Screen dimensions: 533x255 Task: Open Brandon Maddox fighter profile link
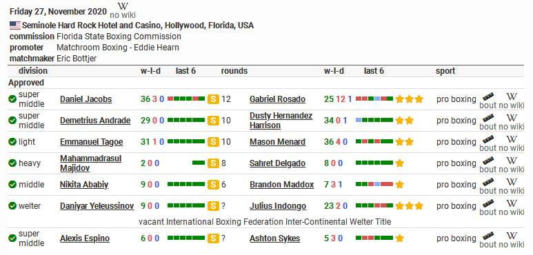(x=282, y=185)
